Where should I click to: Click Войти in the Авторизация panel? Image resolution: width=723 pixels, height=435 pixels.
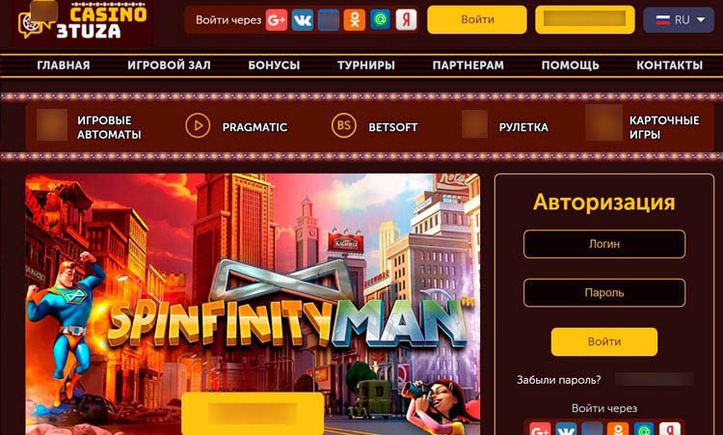pos(604,341)
